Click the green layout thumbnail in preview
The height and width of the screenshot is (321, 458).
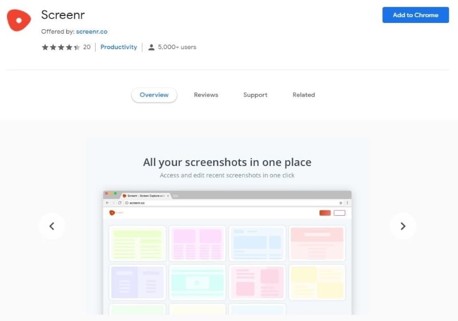[x=137, y=243]
